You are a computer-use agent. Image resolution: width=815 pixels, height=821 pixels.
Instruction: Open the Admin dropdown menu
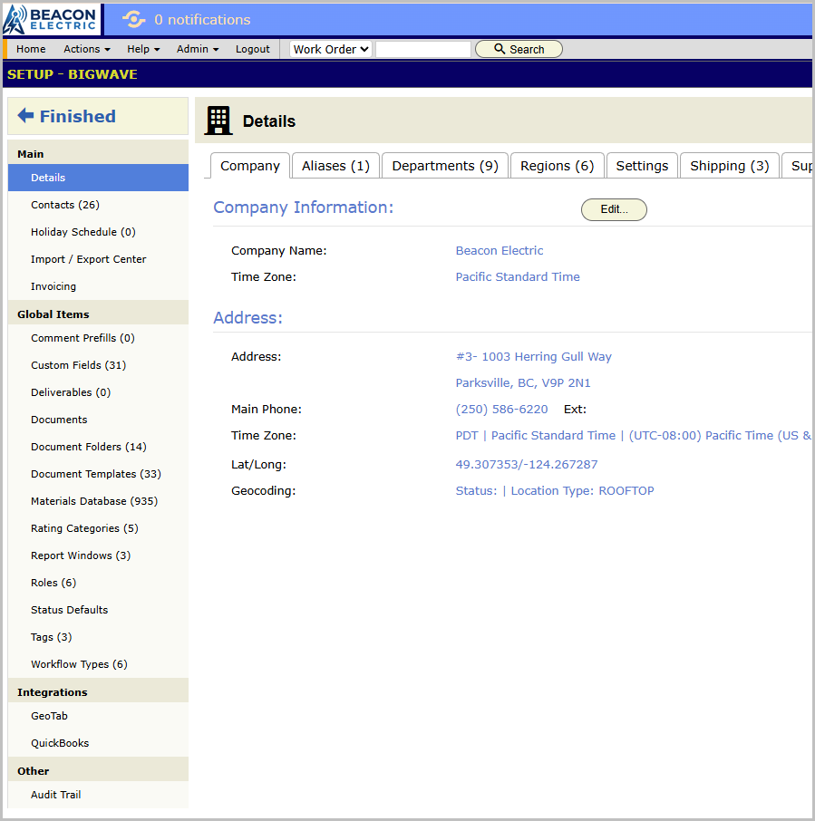pyautogui.click(x=198, y=49)
